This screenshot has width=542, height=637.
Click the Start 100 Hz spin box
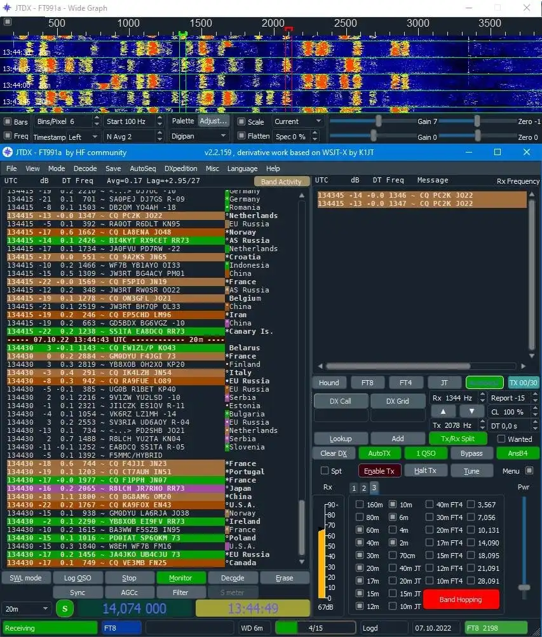pos(133,121)
